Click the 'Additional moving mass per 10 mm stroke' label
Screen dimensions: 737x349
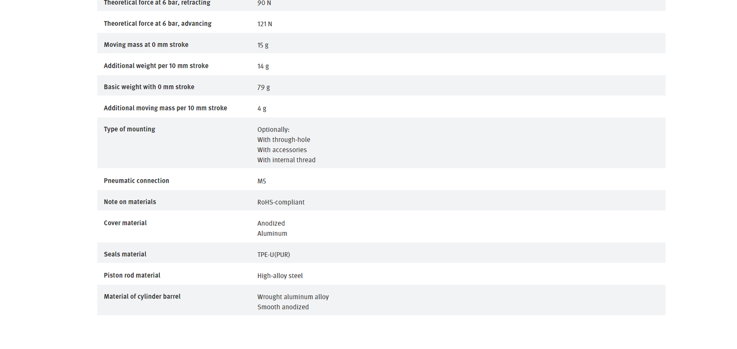point(165,108)
